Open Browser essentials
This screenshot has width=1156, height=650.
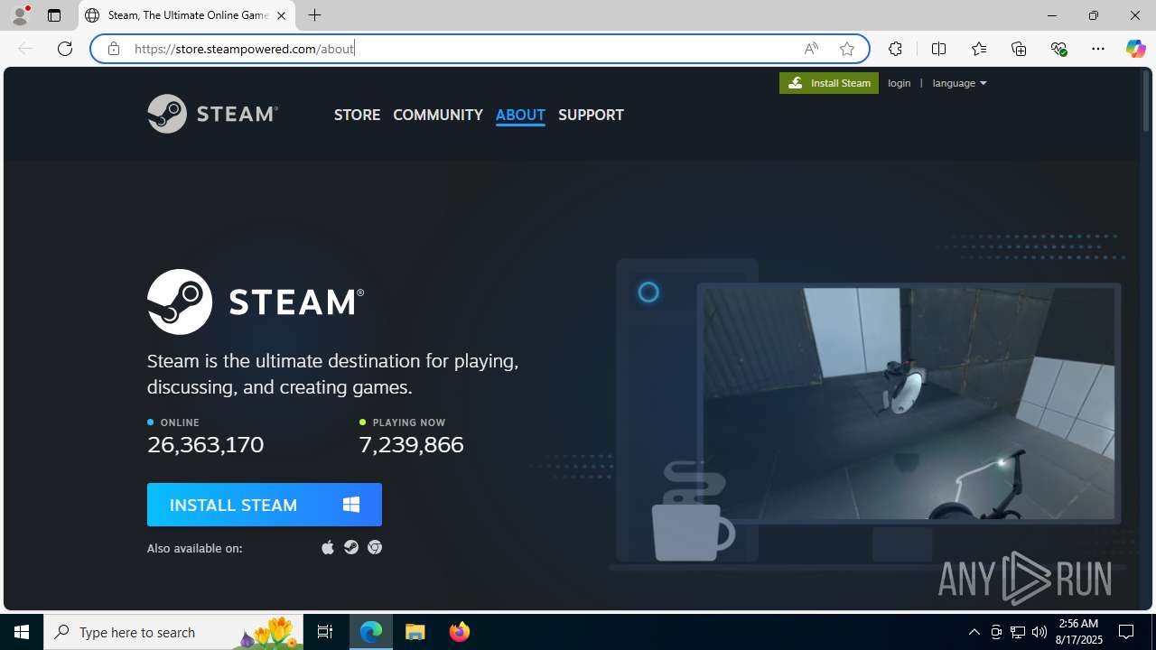tap(1058, 49)
